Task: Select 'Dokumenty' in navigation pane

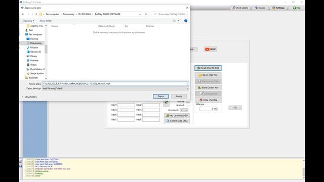Action: click(x=36, y=43)
